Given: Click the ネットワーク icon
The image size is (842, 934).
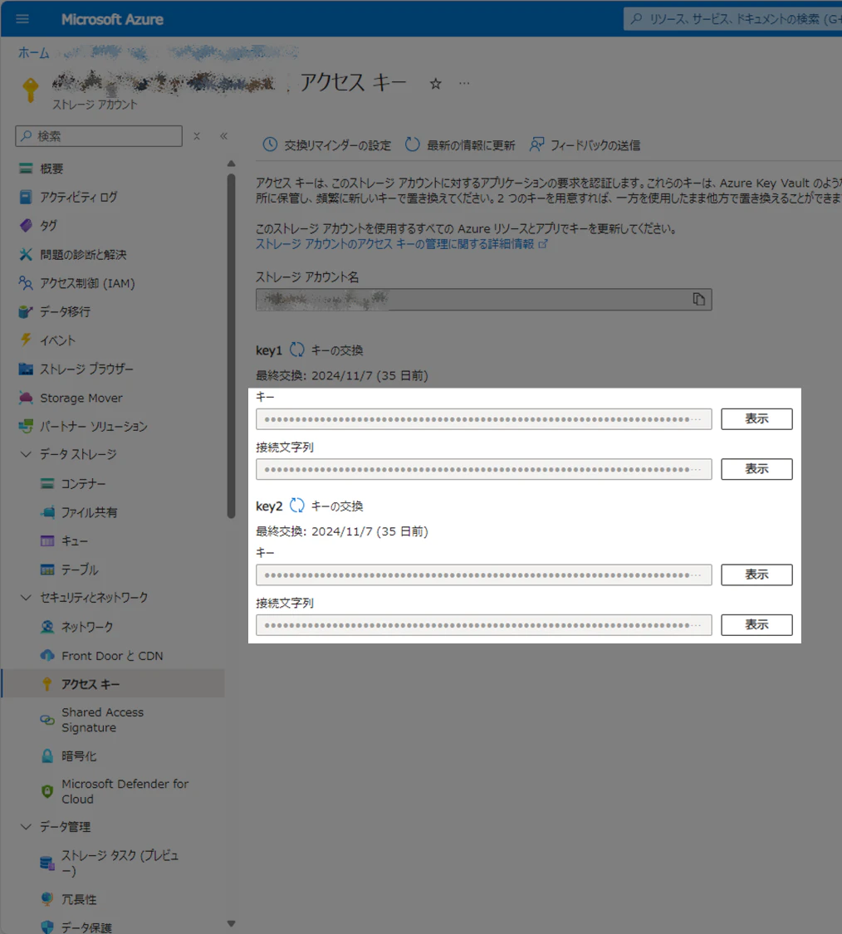Looking at the screenshot, I should 47,627.
